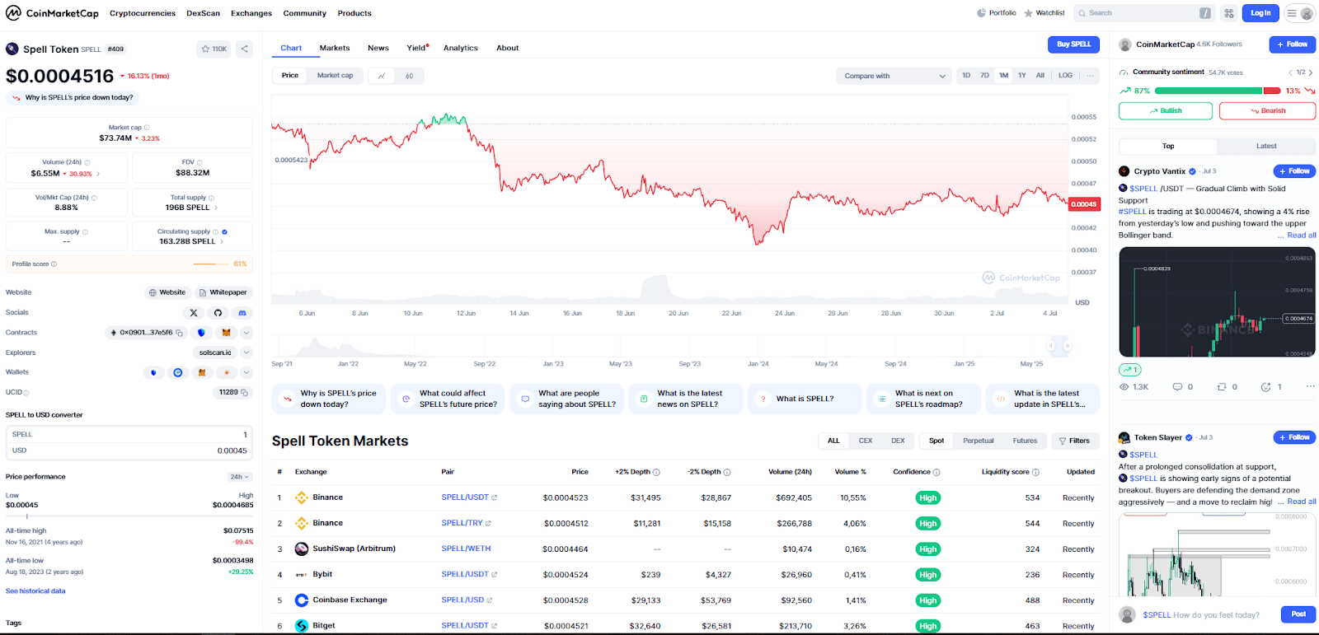Open more options on Crypto Vantix post

[1310, 387]
